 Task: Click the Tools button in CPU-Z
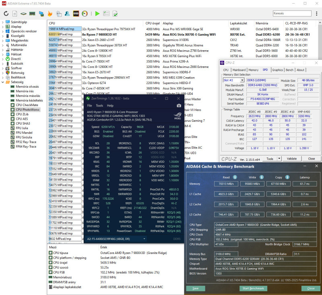[270, 158]
